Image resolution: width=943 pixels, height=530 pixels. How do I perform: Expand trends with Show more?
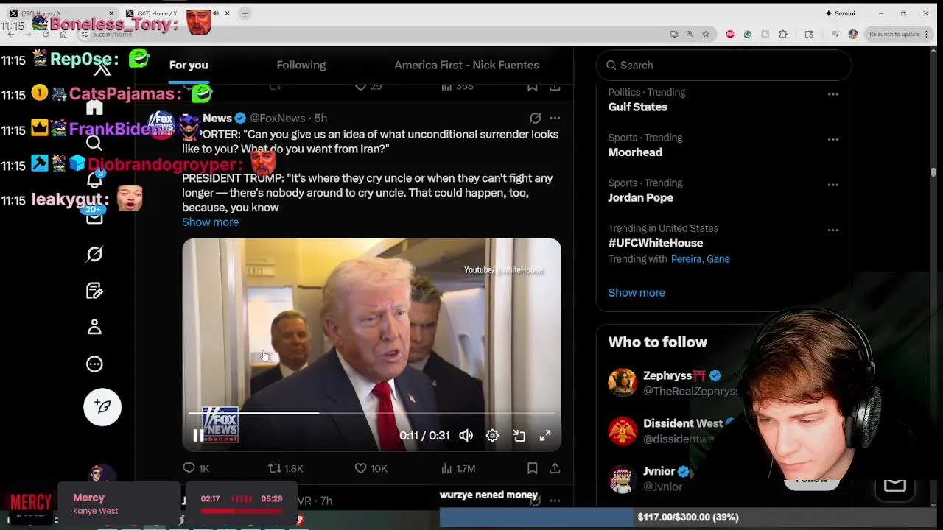tap(637, 293)
